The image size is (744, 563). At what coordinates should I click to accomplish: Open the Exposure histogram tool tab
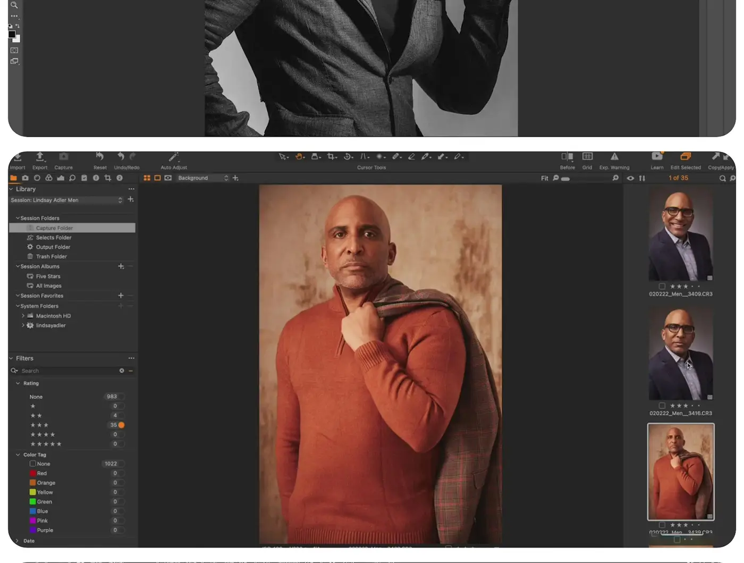[61, 178]
